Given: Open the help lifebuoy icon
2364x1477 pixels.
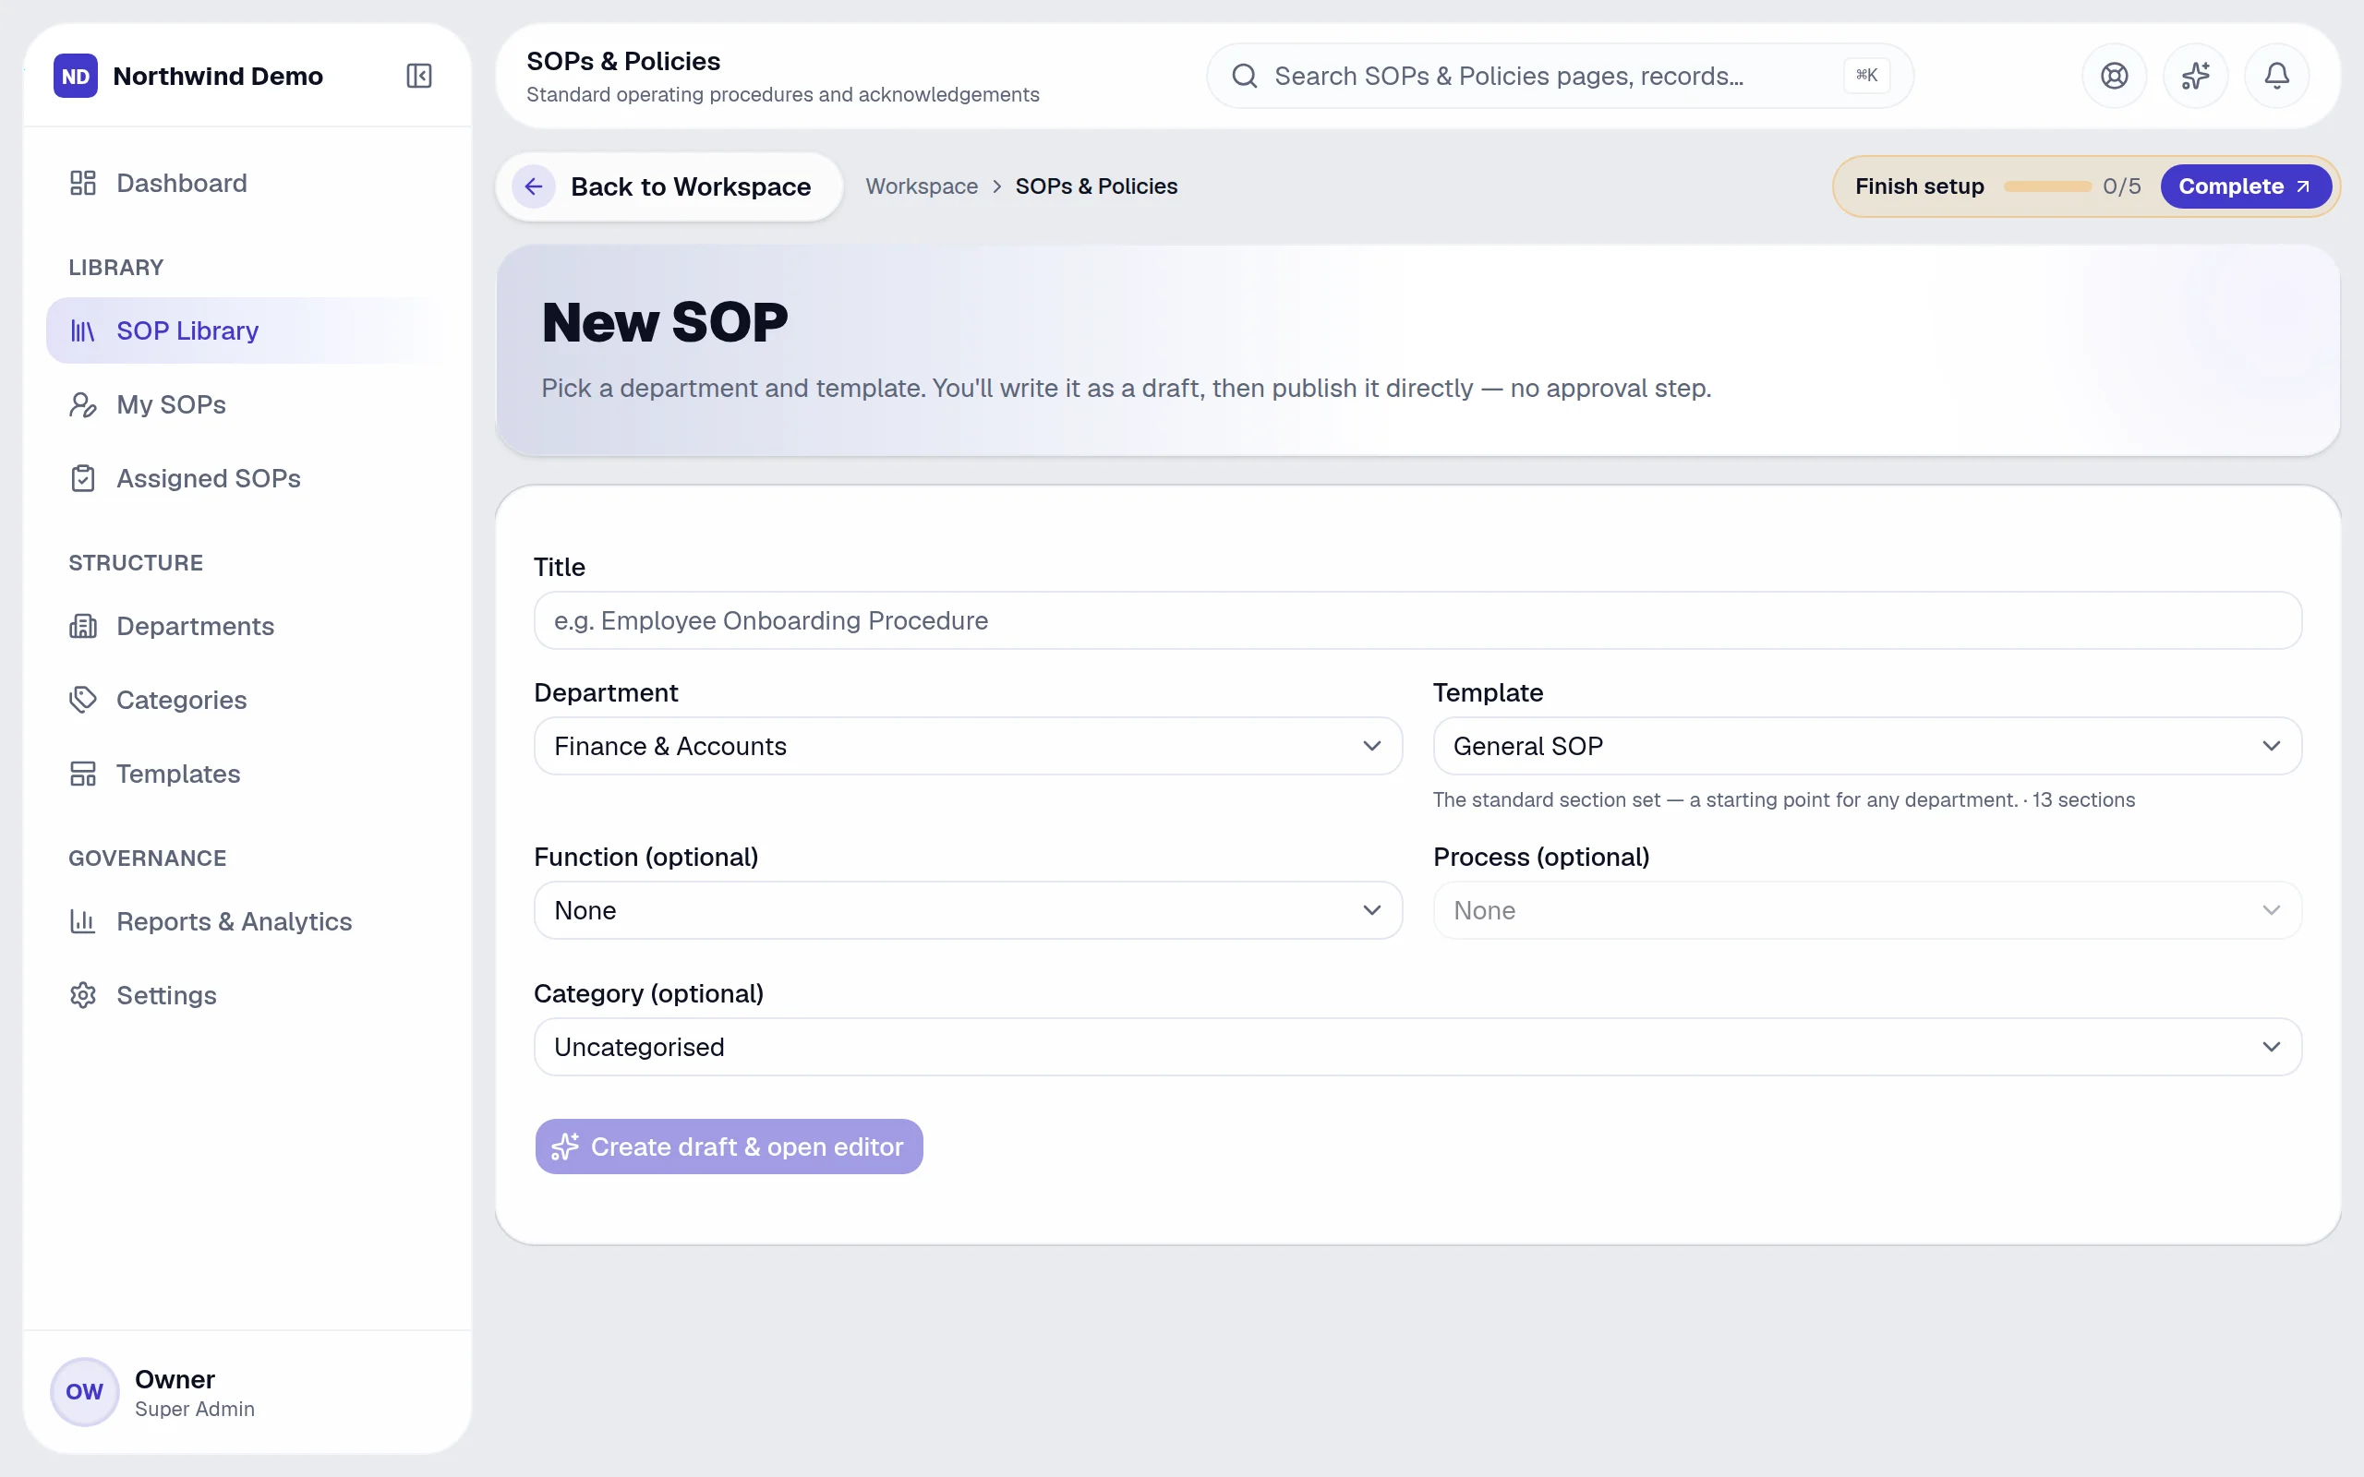Looking at the screenshot, I should point(2114,77).
